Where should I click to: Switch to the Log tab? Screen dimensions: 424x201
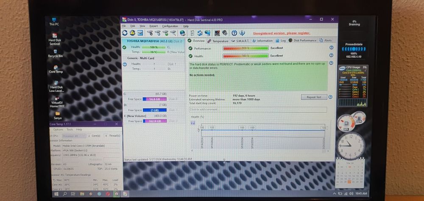point(281,41)
